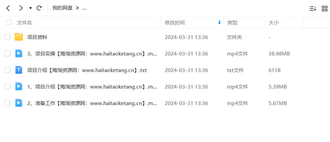
Task: Open 我的网盘 breadcrumb
Action: click(62, 8)
